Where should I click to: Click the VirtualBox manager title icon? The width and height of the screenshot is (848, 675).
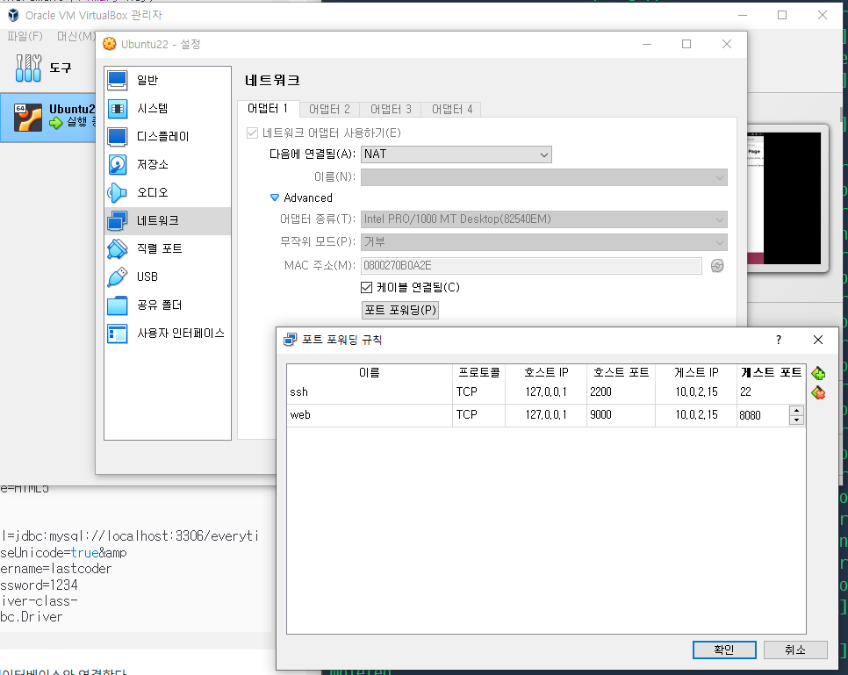click(13, 15)
